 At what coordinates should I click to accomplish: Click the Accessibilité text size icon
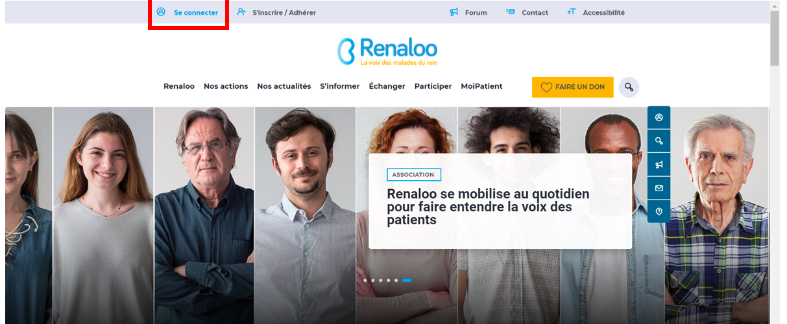pos(572,12)
